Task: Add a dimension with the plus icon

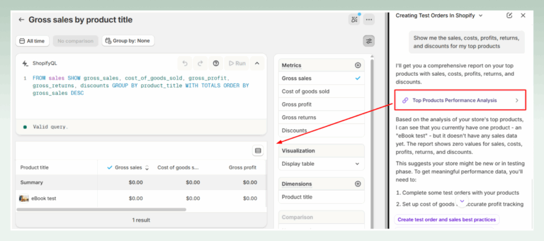Action: click(x=358, y=184)
